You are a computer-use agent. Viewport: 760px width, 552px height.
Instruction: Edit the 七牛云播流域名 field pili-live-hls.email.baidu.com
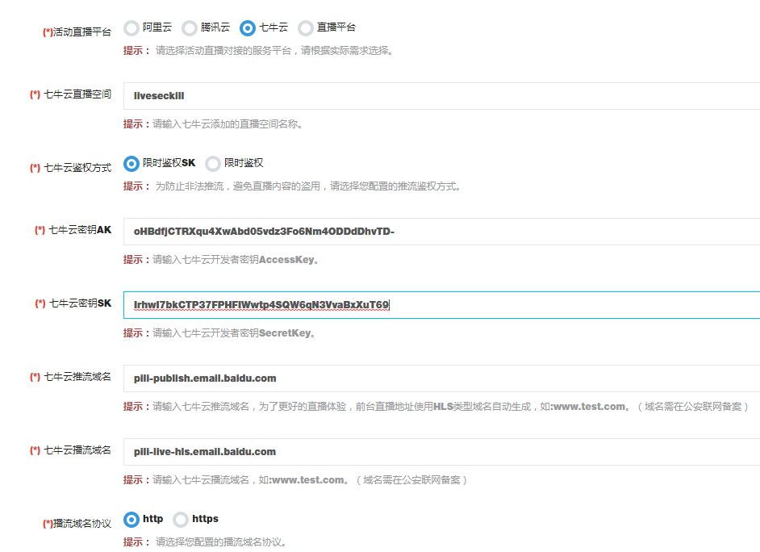[x=441, y=452]
